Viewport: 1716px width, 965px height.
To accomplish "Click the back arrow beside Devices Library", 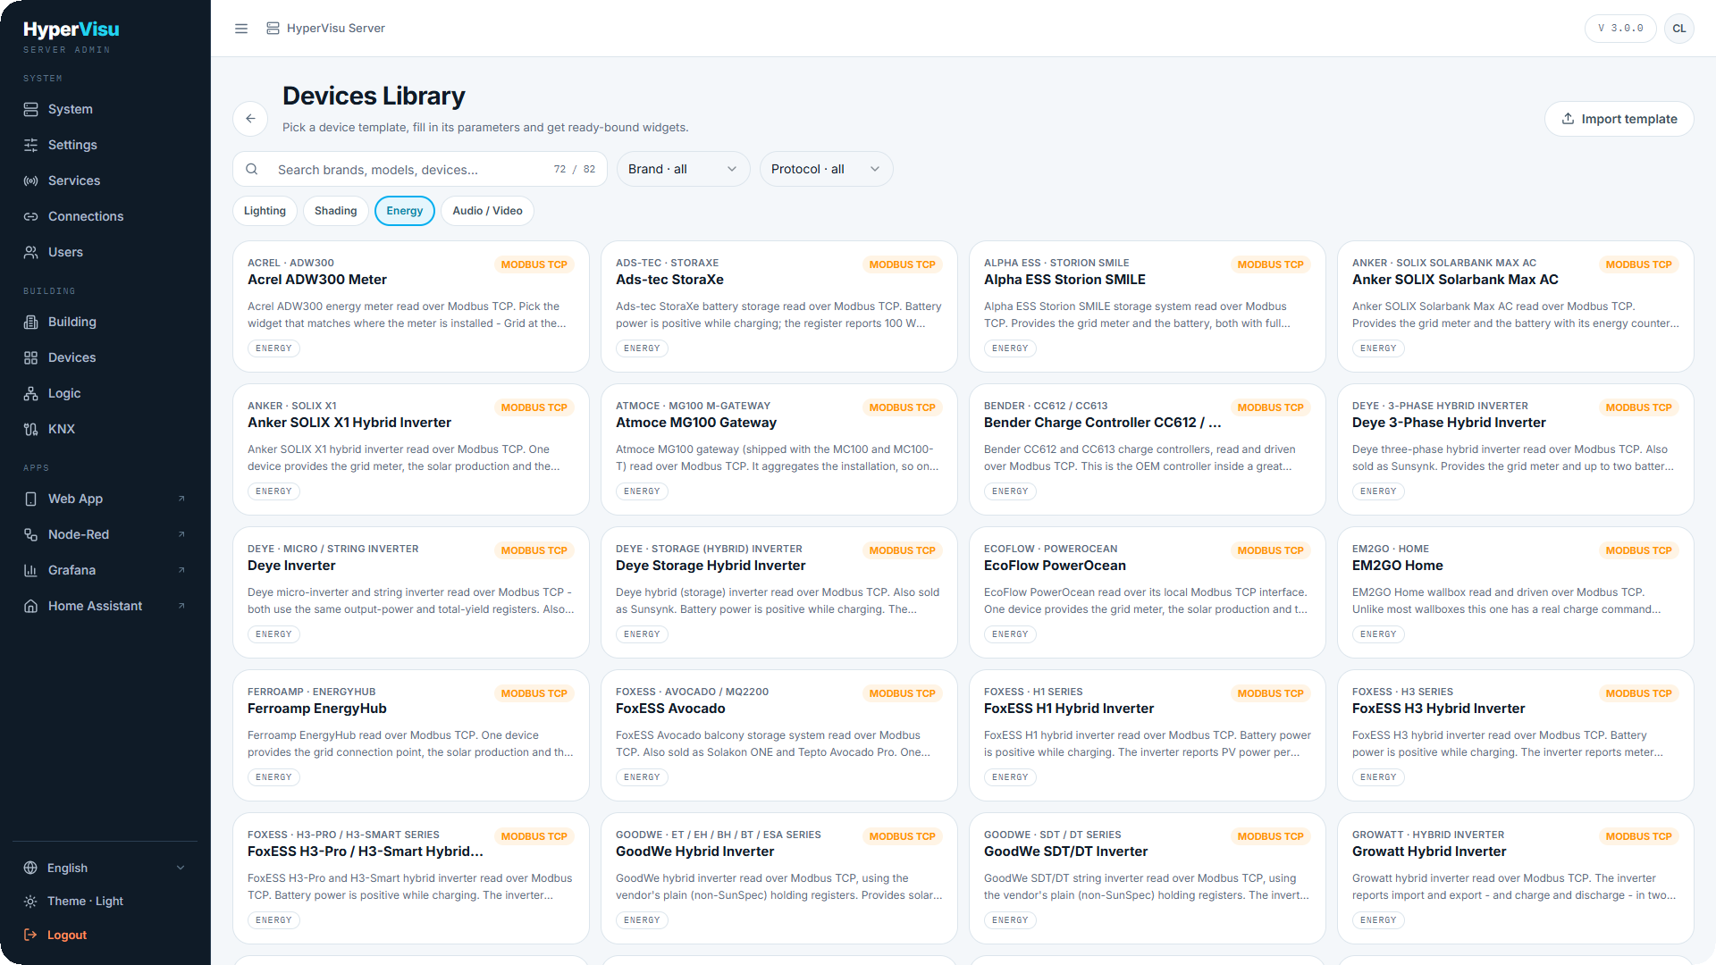I will pos(250,118).
